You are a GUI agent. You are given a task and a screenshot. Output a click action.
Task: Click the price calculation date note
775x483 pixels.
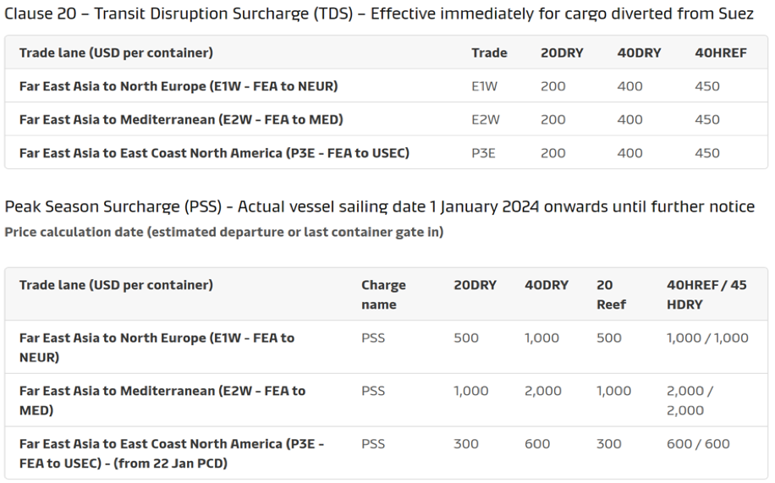[223, 232]
